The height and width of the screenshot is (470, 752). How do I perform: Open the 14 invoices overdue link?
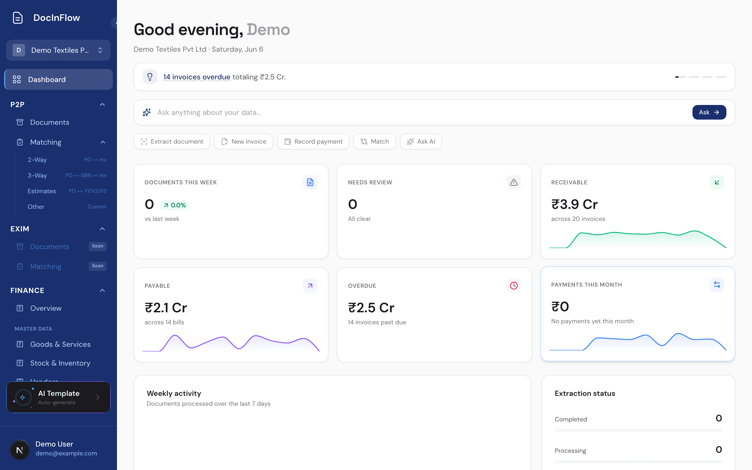(x=197, y=77)
